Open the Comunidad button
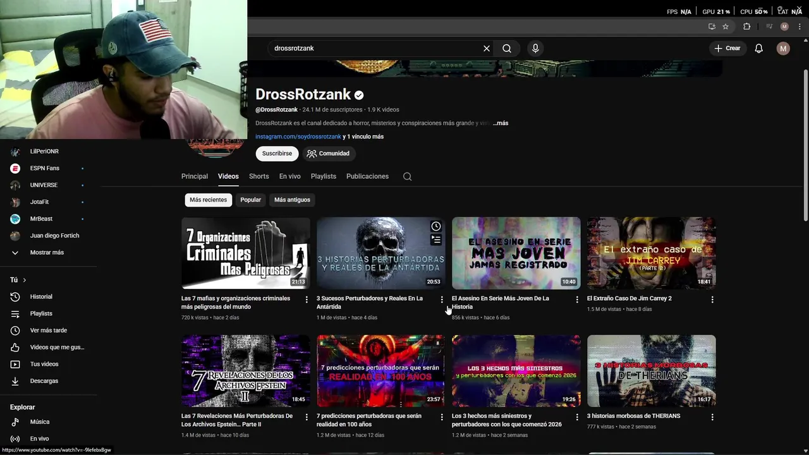Screen dimensions: 809x455 328,154
